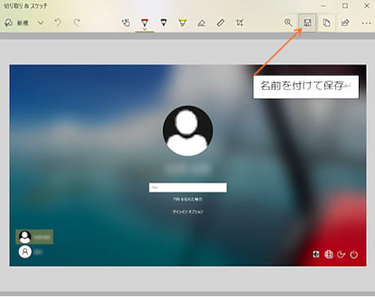Toggle the ruler tool
The height and width of the screenshot is (297, 375).
(221, 23)
